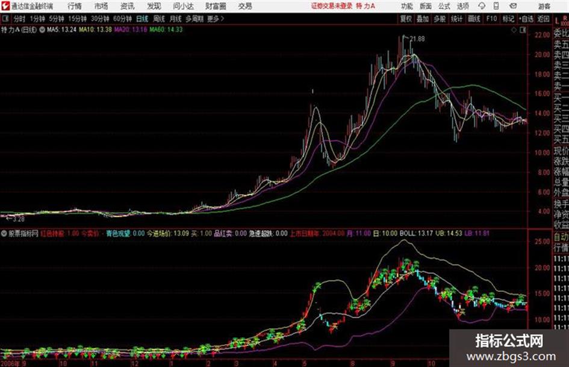Open the 市场 menu
This screenshot has height=367, width=569.
(x=101, y=6)
